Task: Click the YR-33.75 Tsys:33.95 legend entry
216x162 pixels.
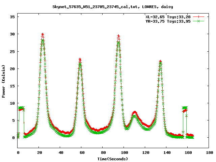Action: [x=168, y=21]
